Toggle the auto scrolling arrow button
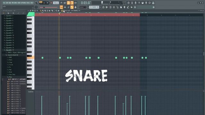The height and width of the screenshot is (115, 205). point(65,7)
